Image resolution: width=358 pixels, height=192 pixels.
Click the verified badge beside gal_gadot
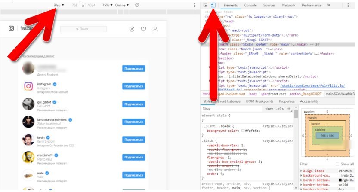(x=55, y=102)
